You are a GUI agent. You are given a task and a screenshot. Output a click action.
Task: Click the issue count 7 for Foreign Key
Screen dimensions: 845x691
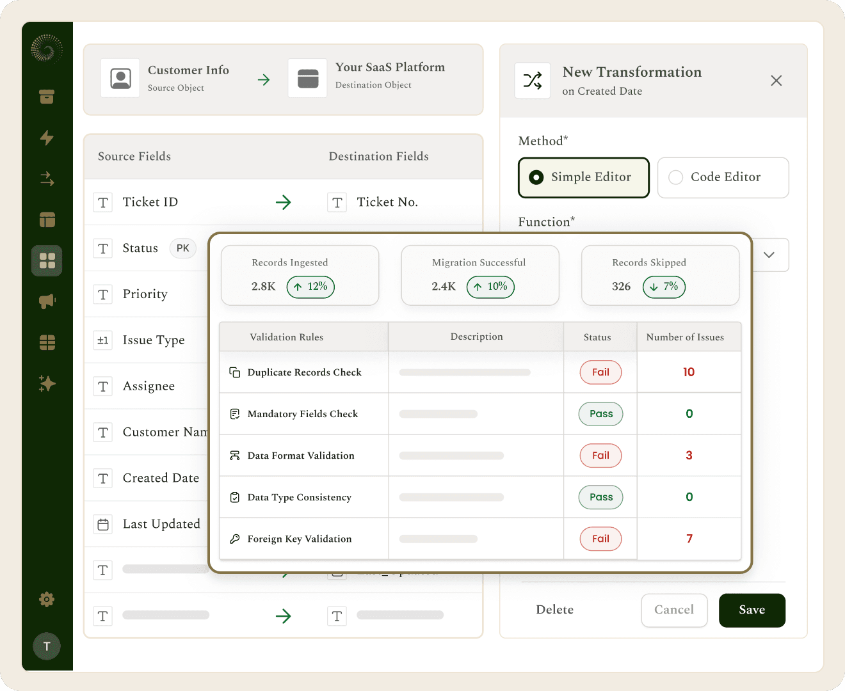click(689, 539)
